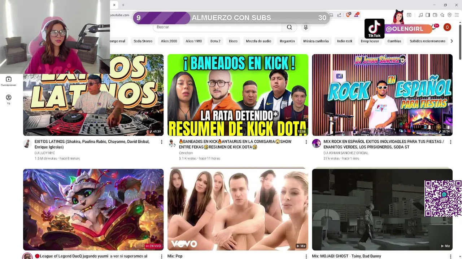The image size is (462, 259).
Task: Select the Mezcla de audio chip
Action: click(258, 41)
